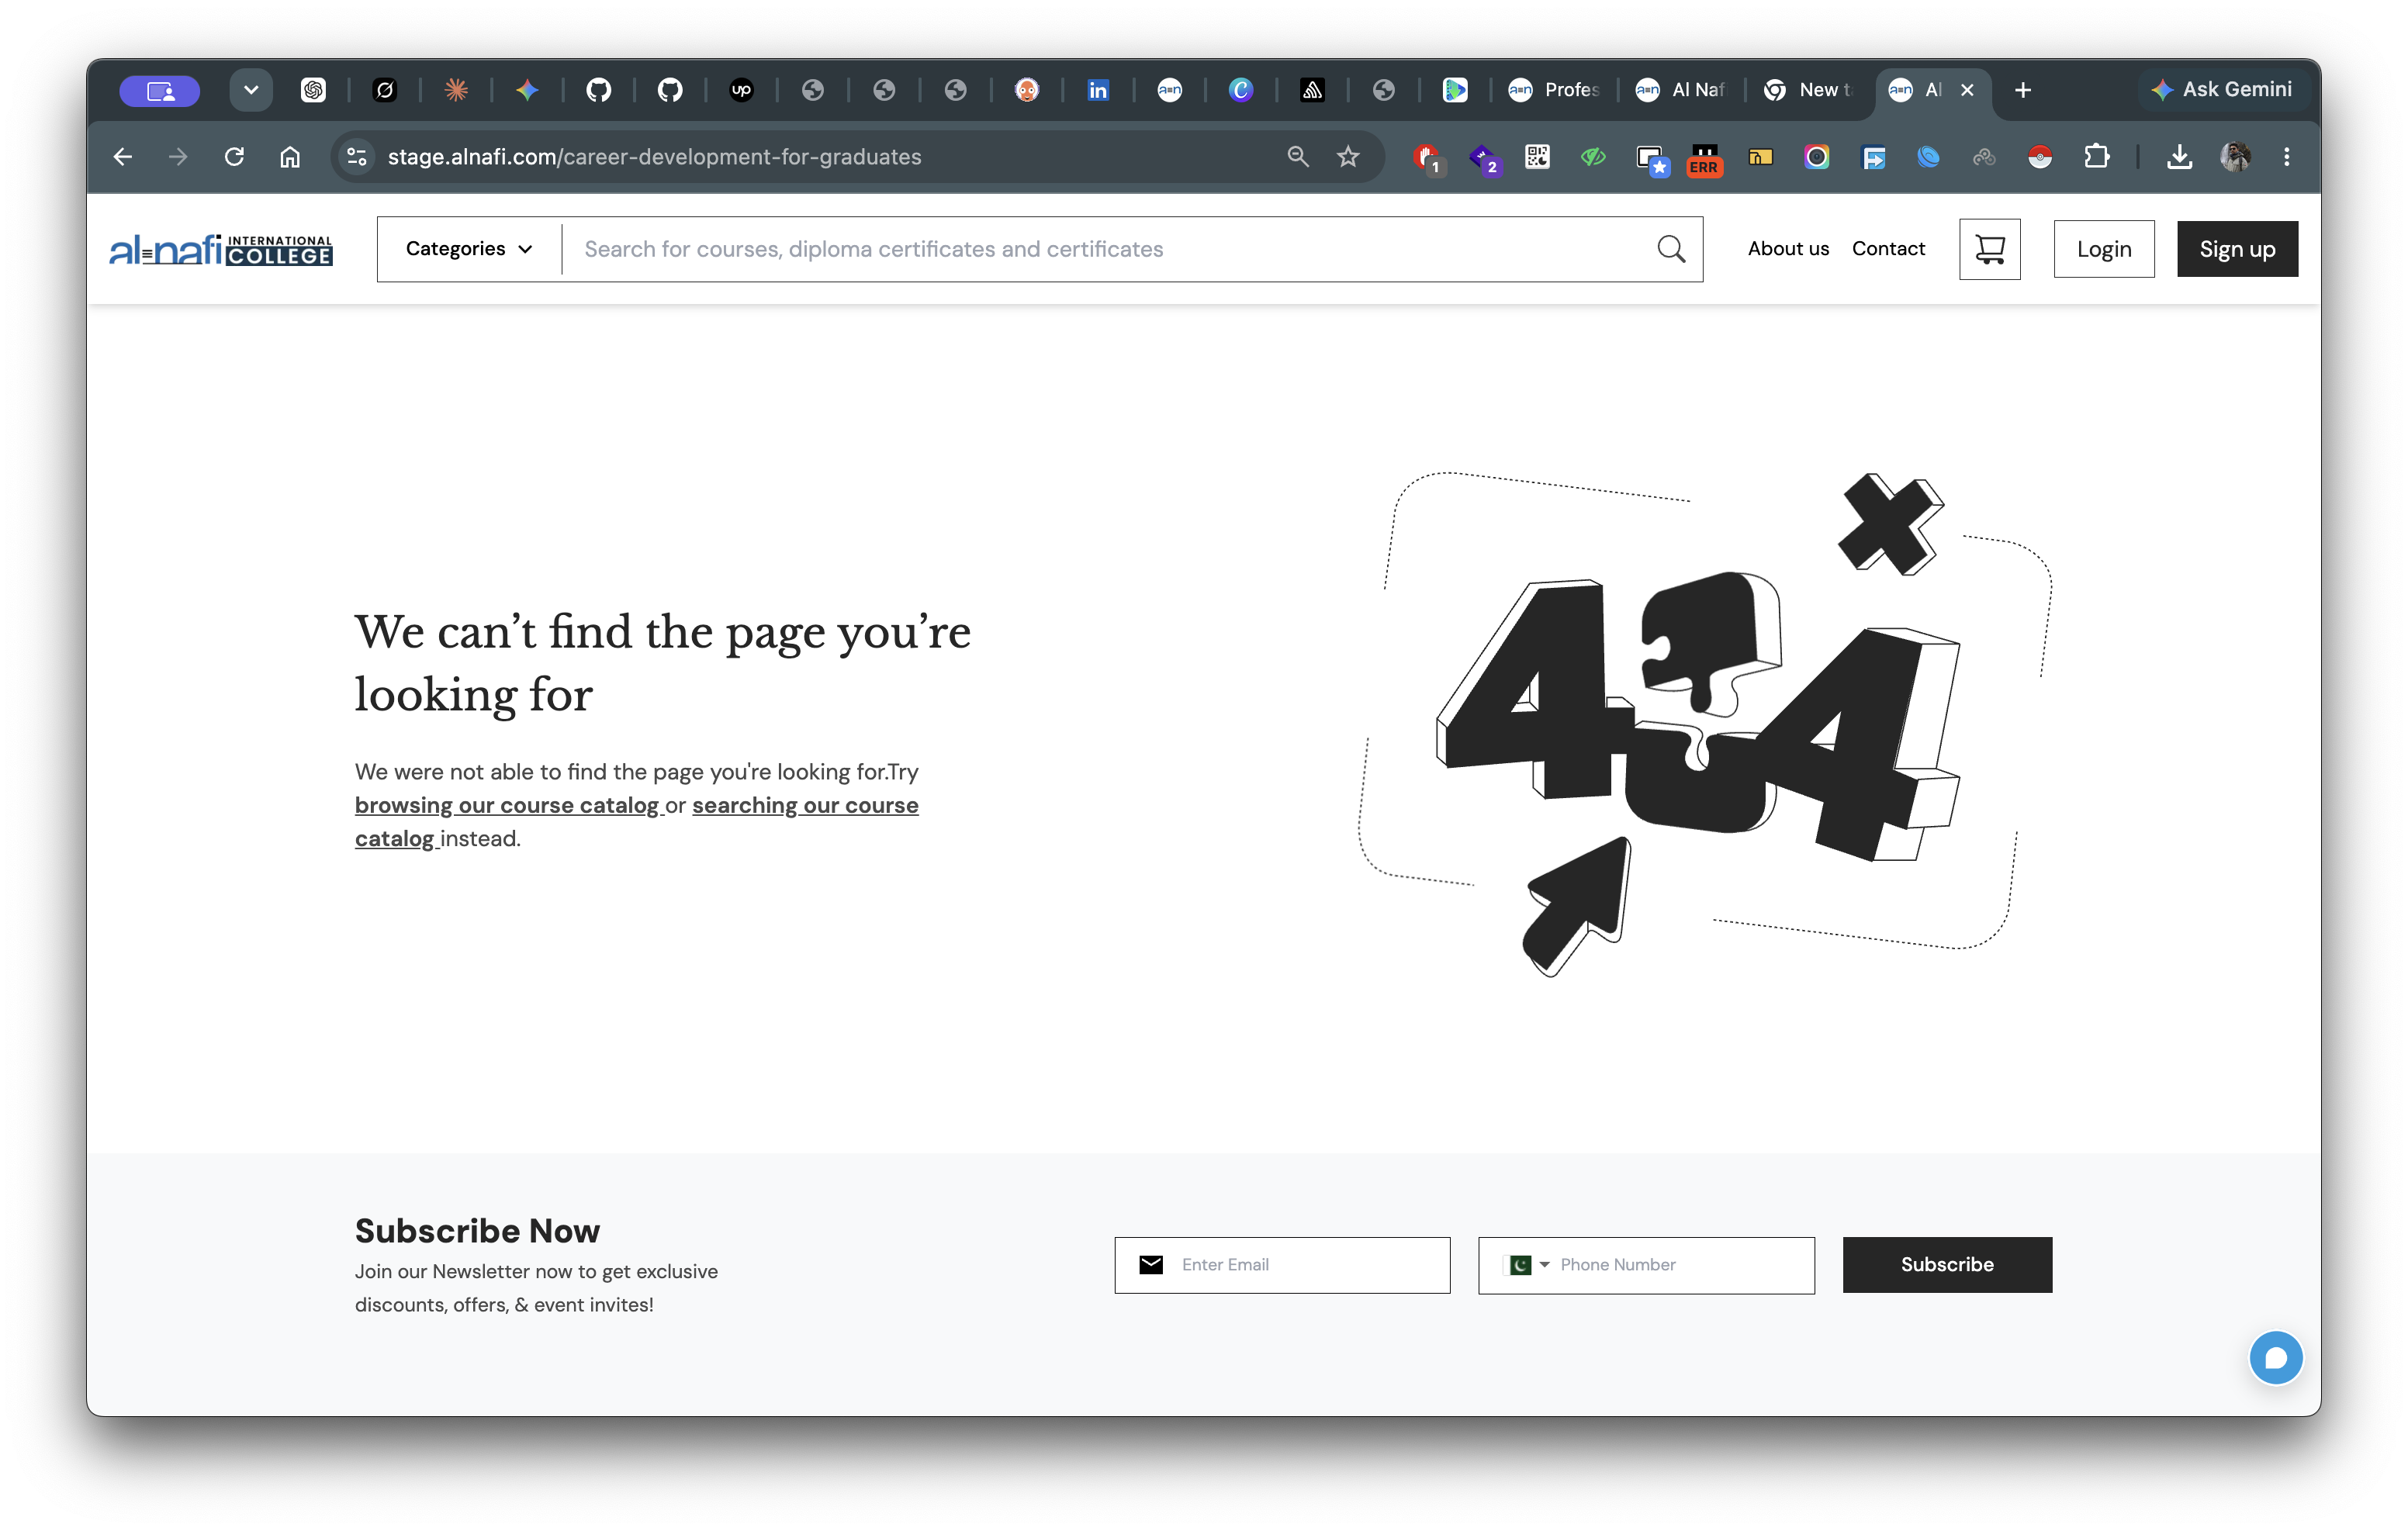Open the Pokeball extension icon
Image resolution: width=2408 pixels, height=1531 pixels.
(2040, 157)
